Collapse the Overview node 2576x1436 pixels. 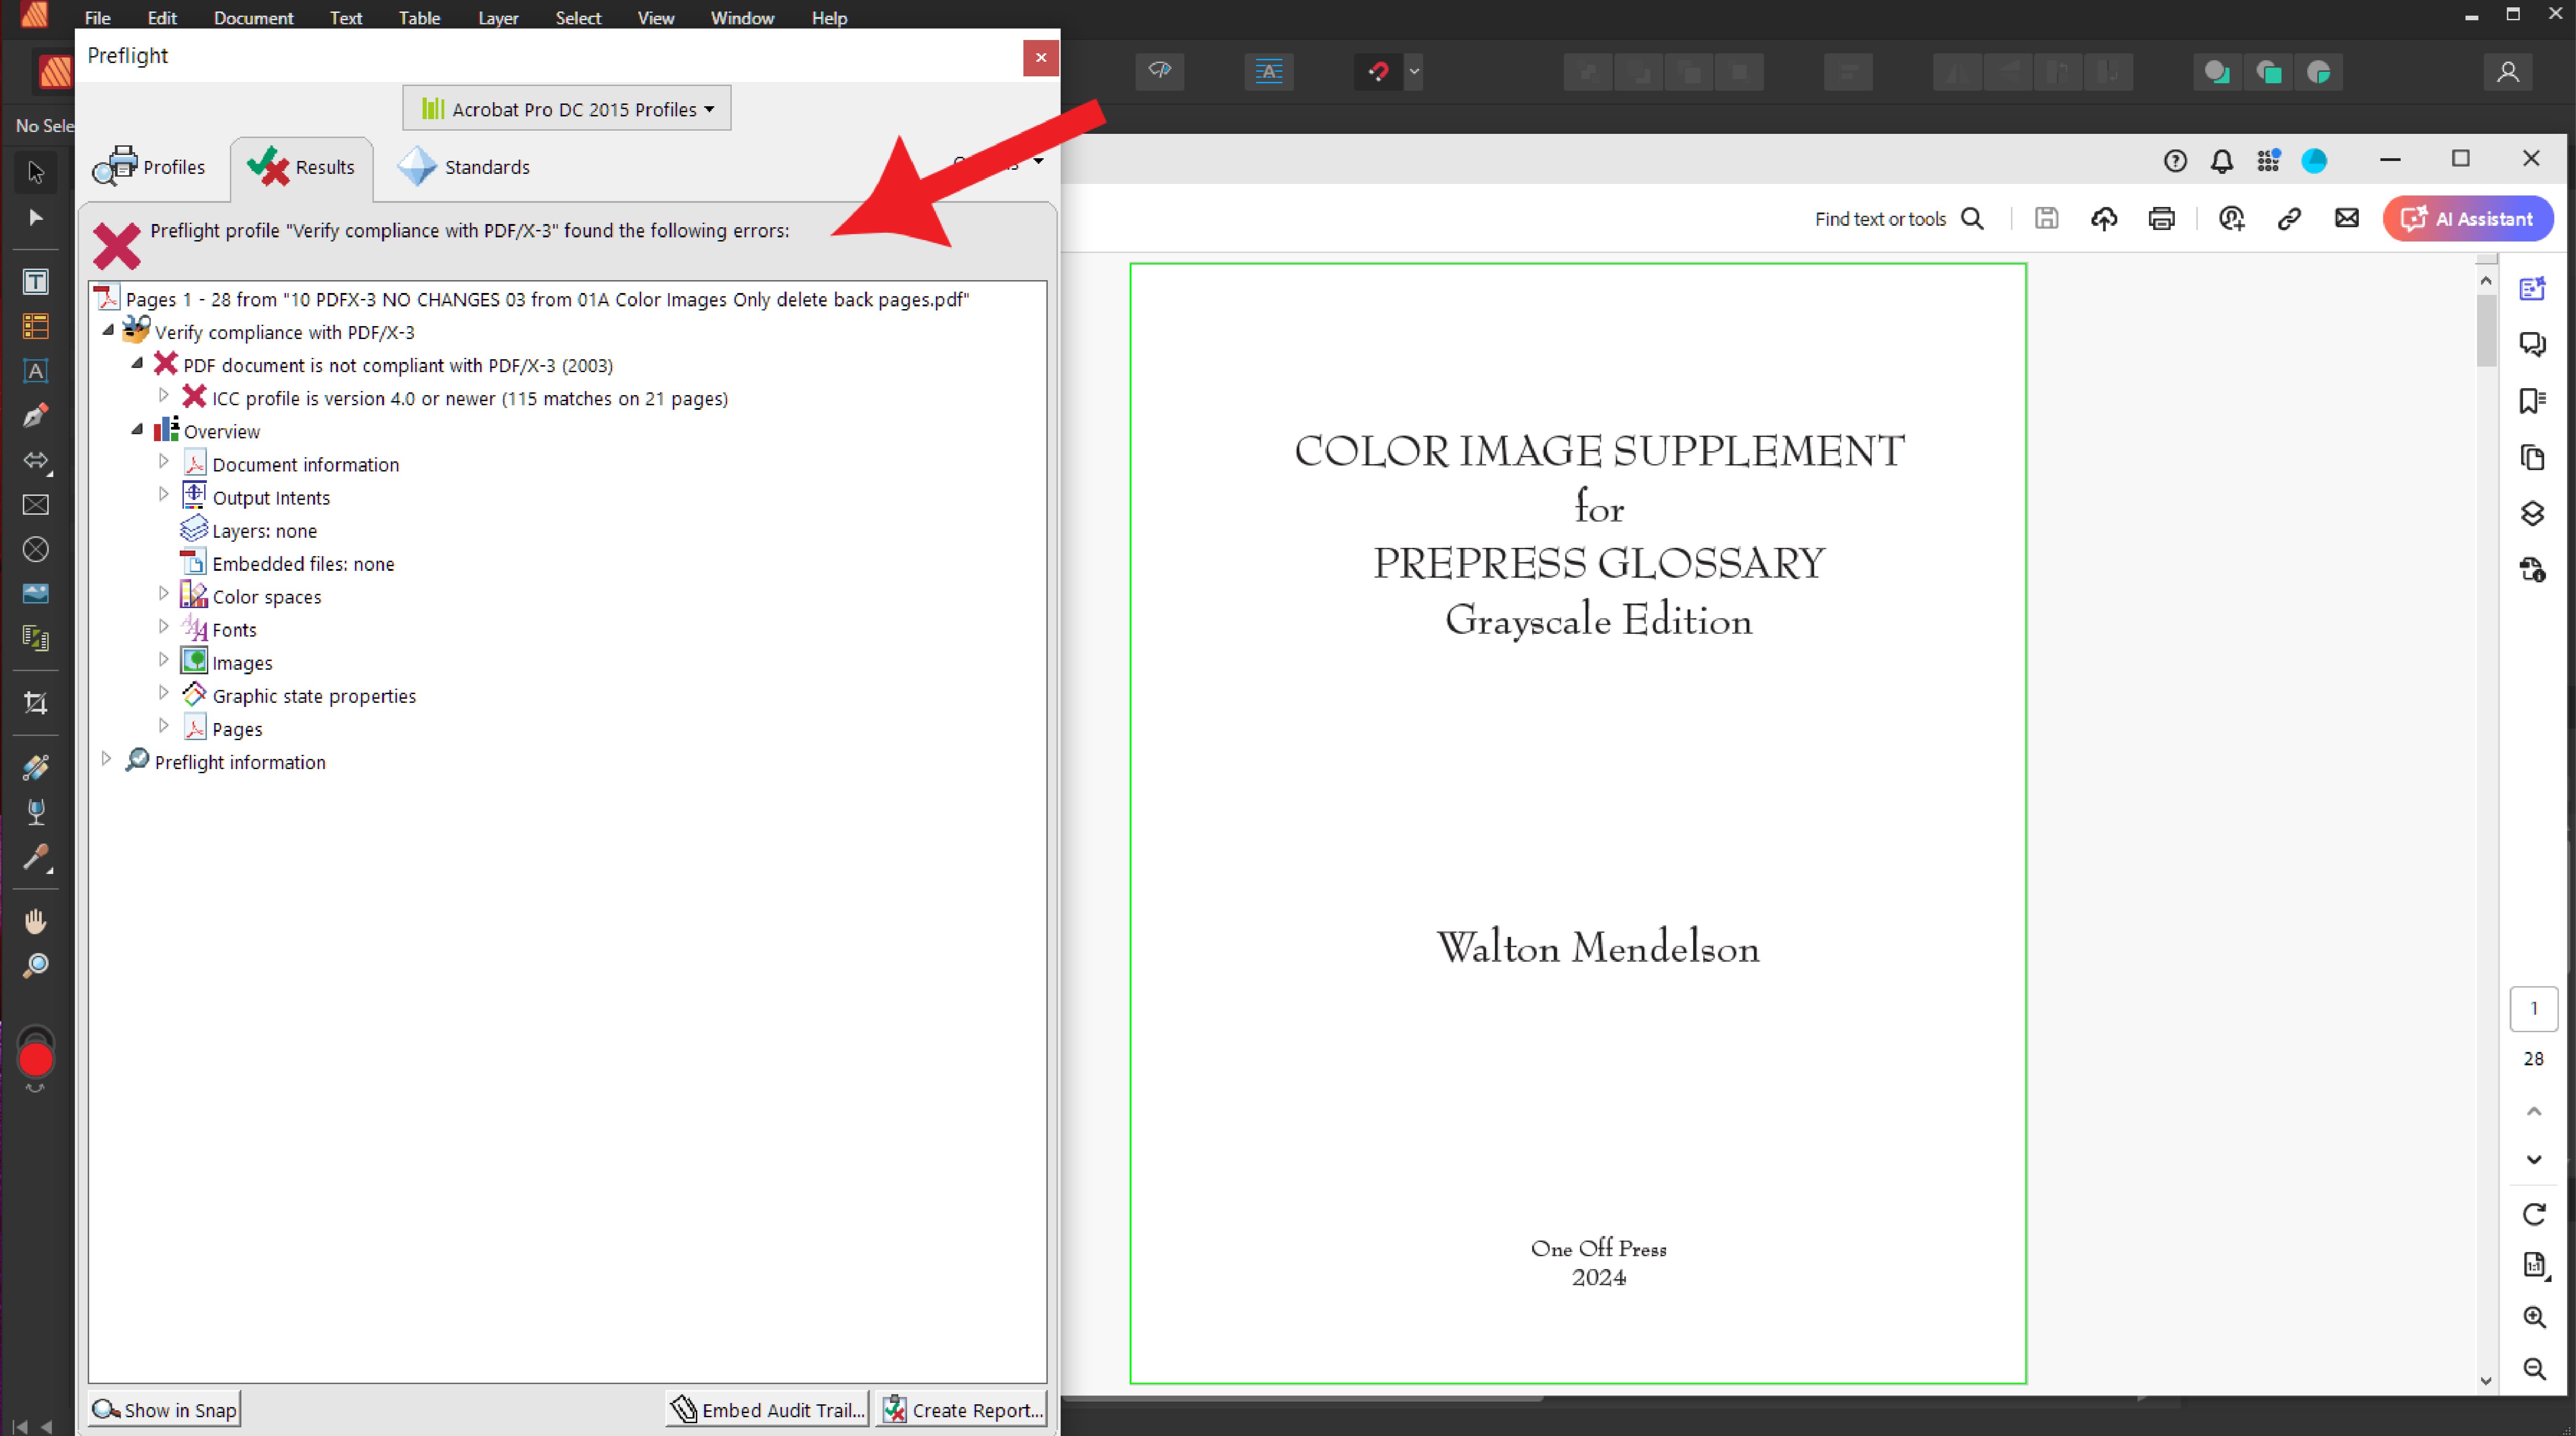point(137,429)
